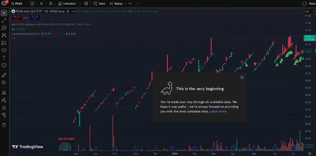Create a new Alert
This screenshot has height=156, width=316.
tap(99, 4)
